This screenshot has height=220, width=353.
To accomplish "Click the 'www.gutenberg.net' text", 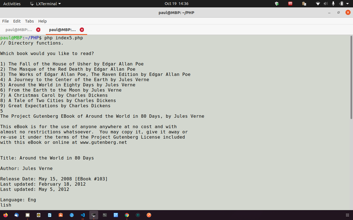I will (x=104, y=142).
